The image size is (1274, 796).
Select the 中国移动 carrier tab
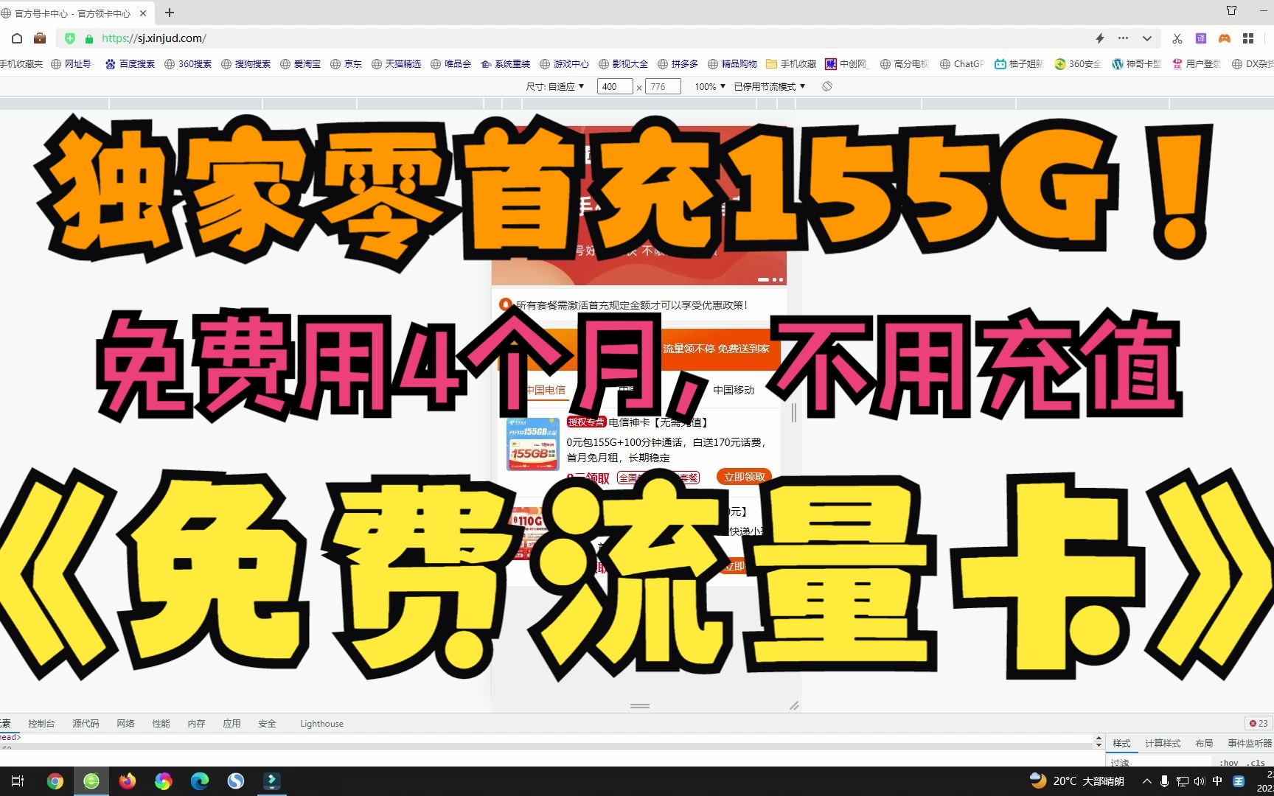coord(734,390)
